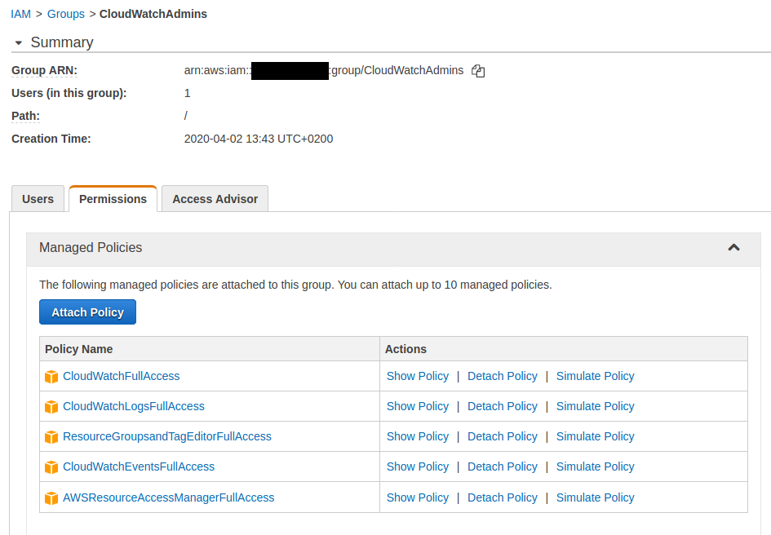Open the AWSResourceAccessManagerFullAccess policy link
The width and height of the screenshot is (771, 535).
click(169, 497)
